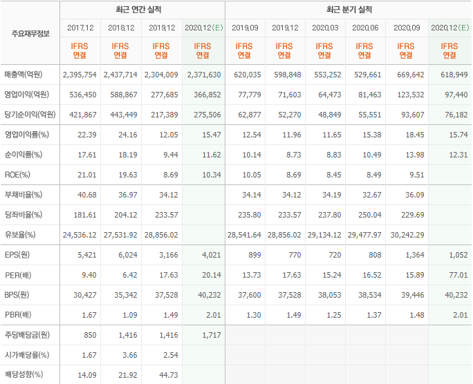Screen dimensions: 473x384
Task: Select the 부채비율(%) row label
Action: click(x=24, y=195)
